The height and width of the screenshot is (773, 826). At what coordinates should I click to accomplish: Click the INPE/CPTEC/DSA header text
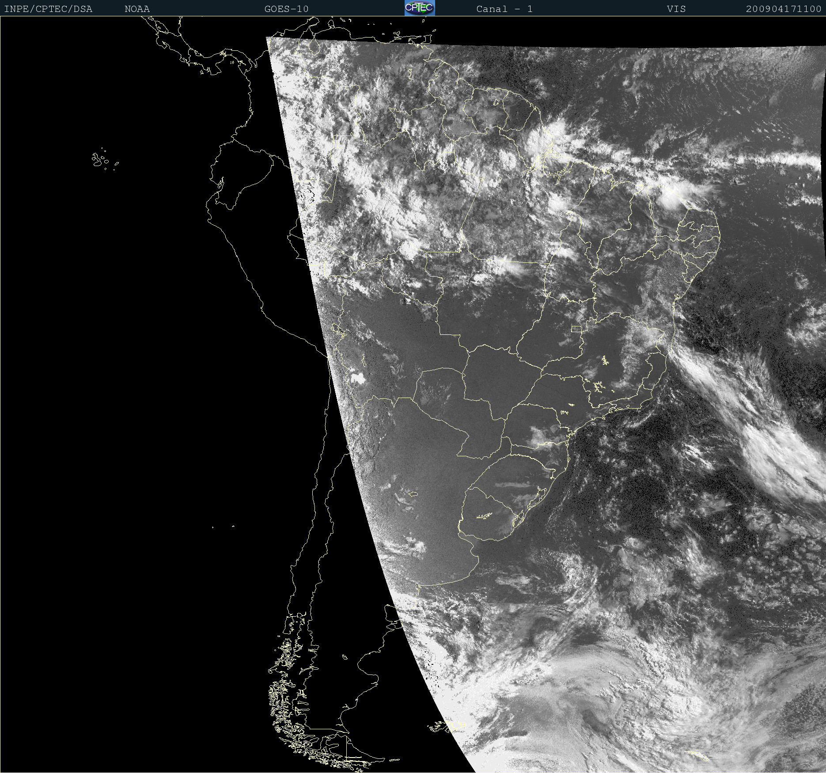click(x=48, y=9)
